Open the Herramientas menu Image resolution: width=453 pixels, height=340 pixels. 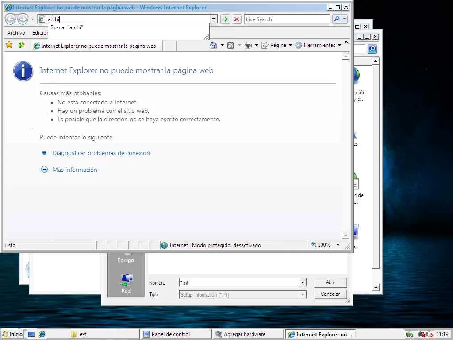click(318, 45)
